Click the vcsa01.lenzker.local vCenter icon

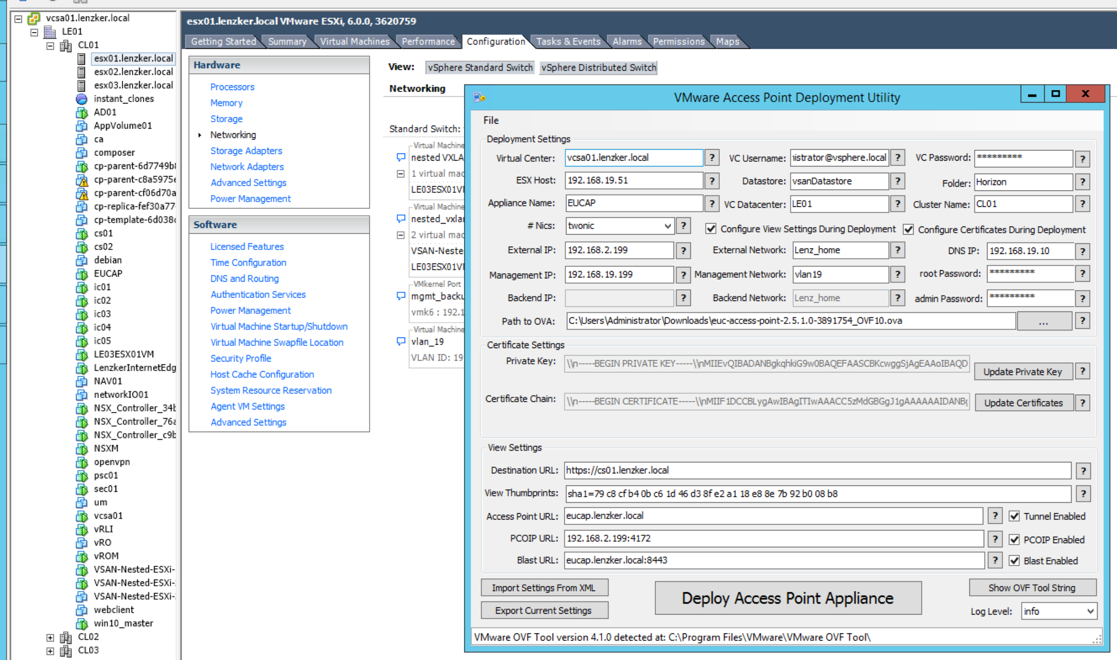click(34, 18)
